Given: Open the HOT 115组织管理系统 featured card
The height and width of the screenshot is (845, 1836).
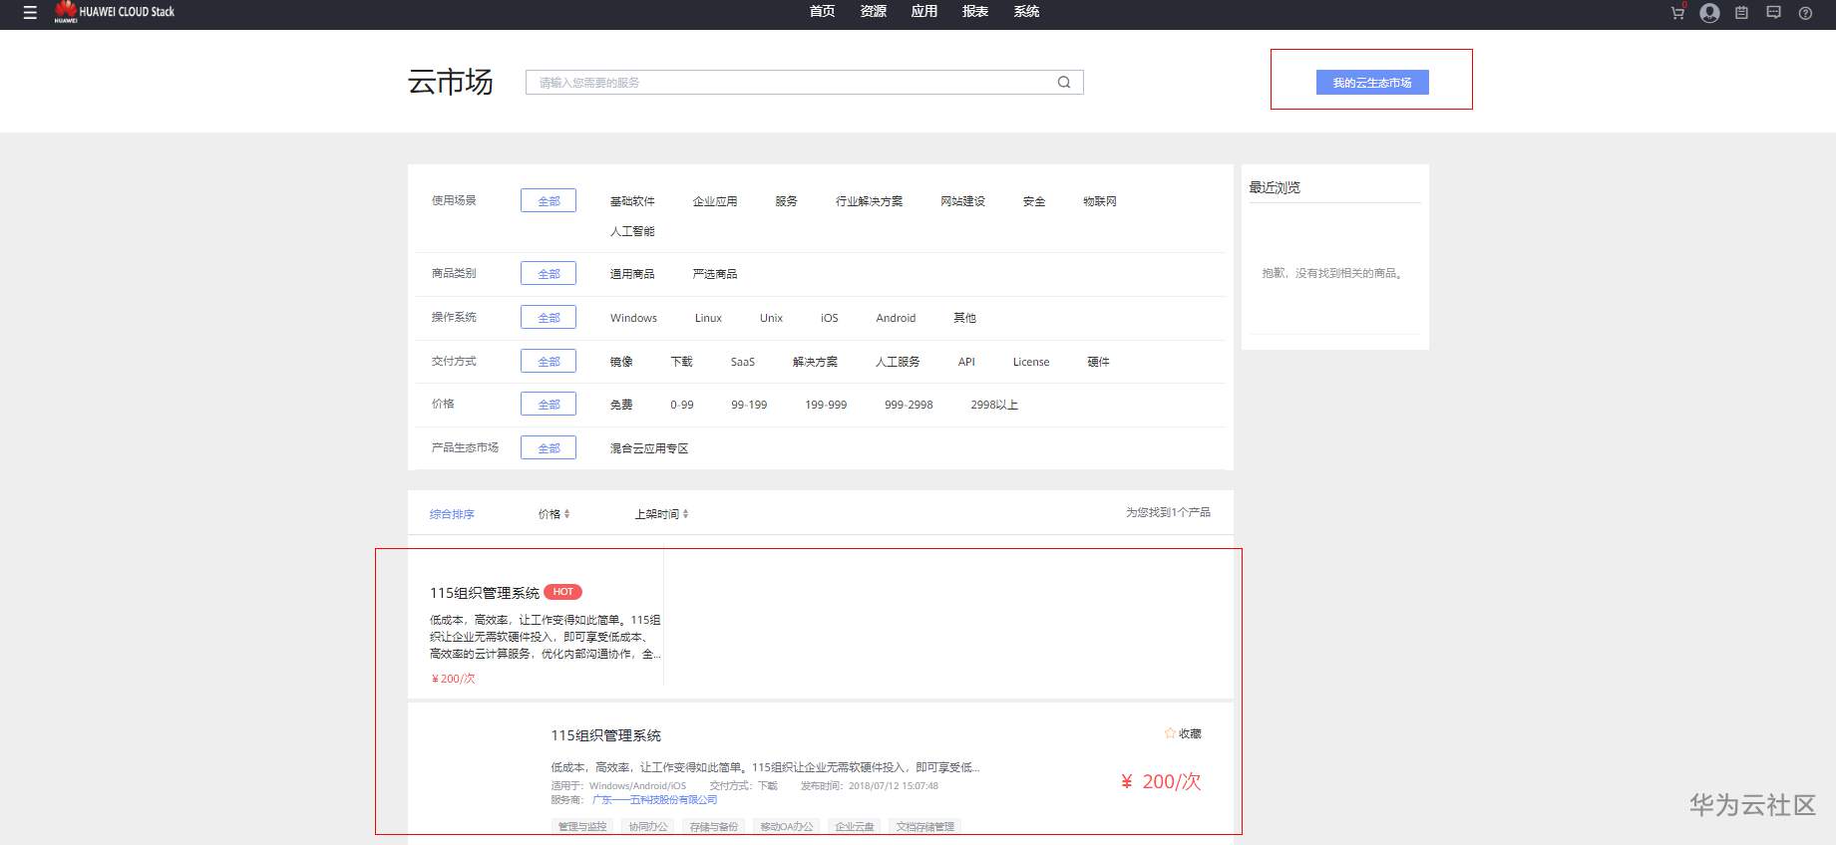Looking at the screenshot, I should (x=536, y=618).
